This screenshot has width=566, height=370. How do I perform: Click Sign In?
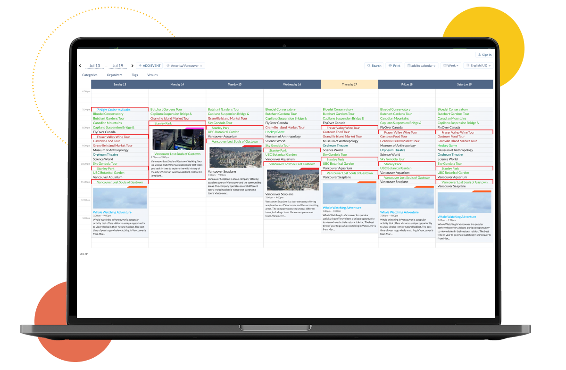pos(484,55)
